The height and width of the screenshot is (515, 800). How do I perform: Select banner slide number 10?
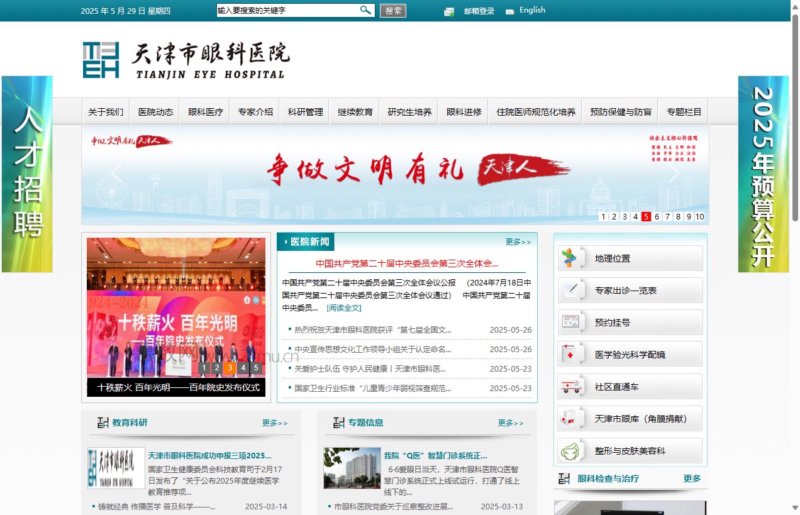click(699, 217)
